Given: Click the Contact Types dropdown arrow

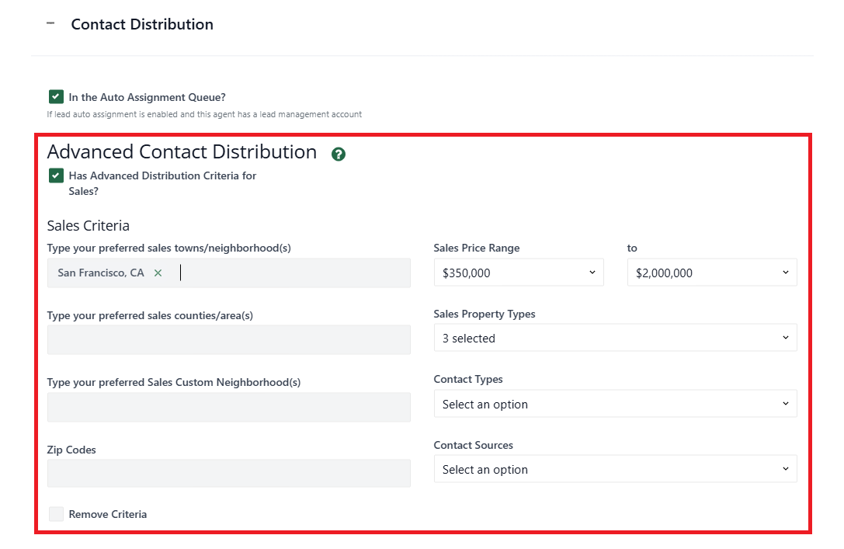Looking at the screenshot, I should click(787, 403).
